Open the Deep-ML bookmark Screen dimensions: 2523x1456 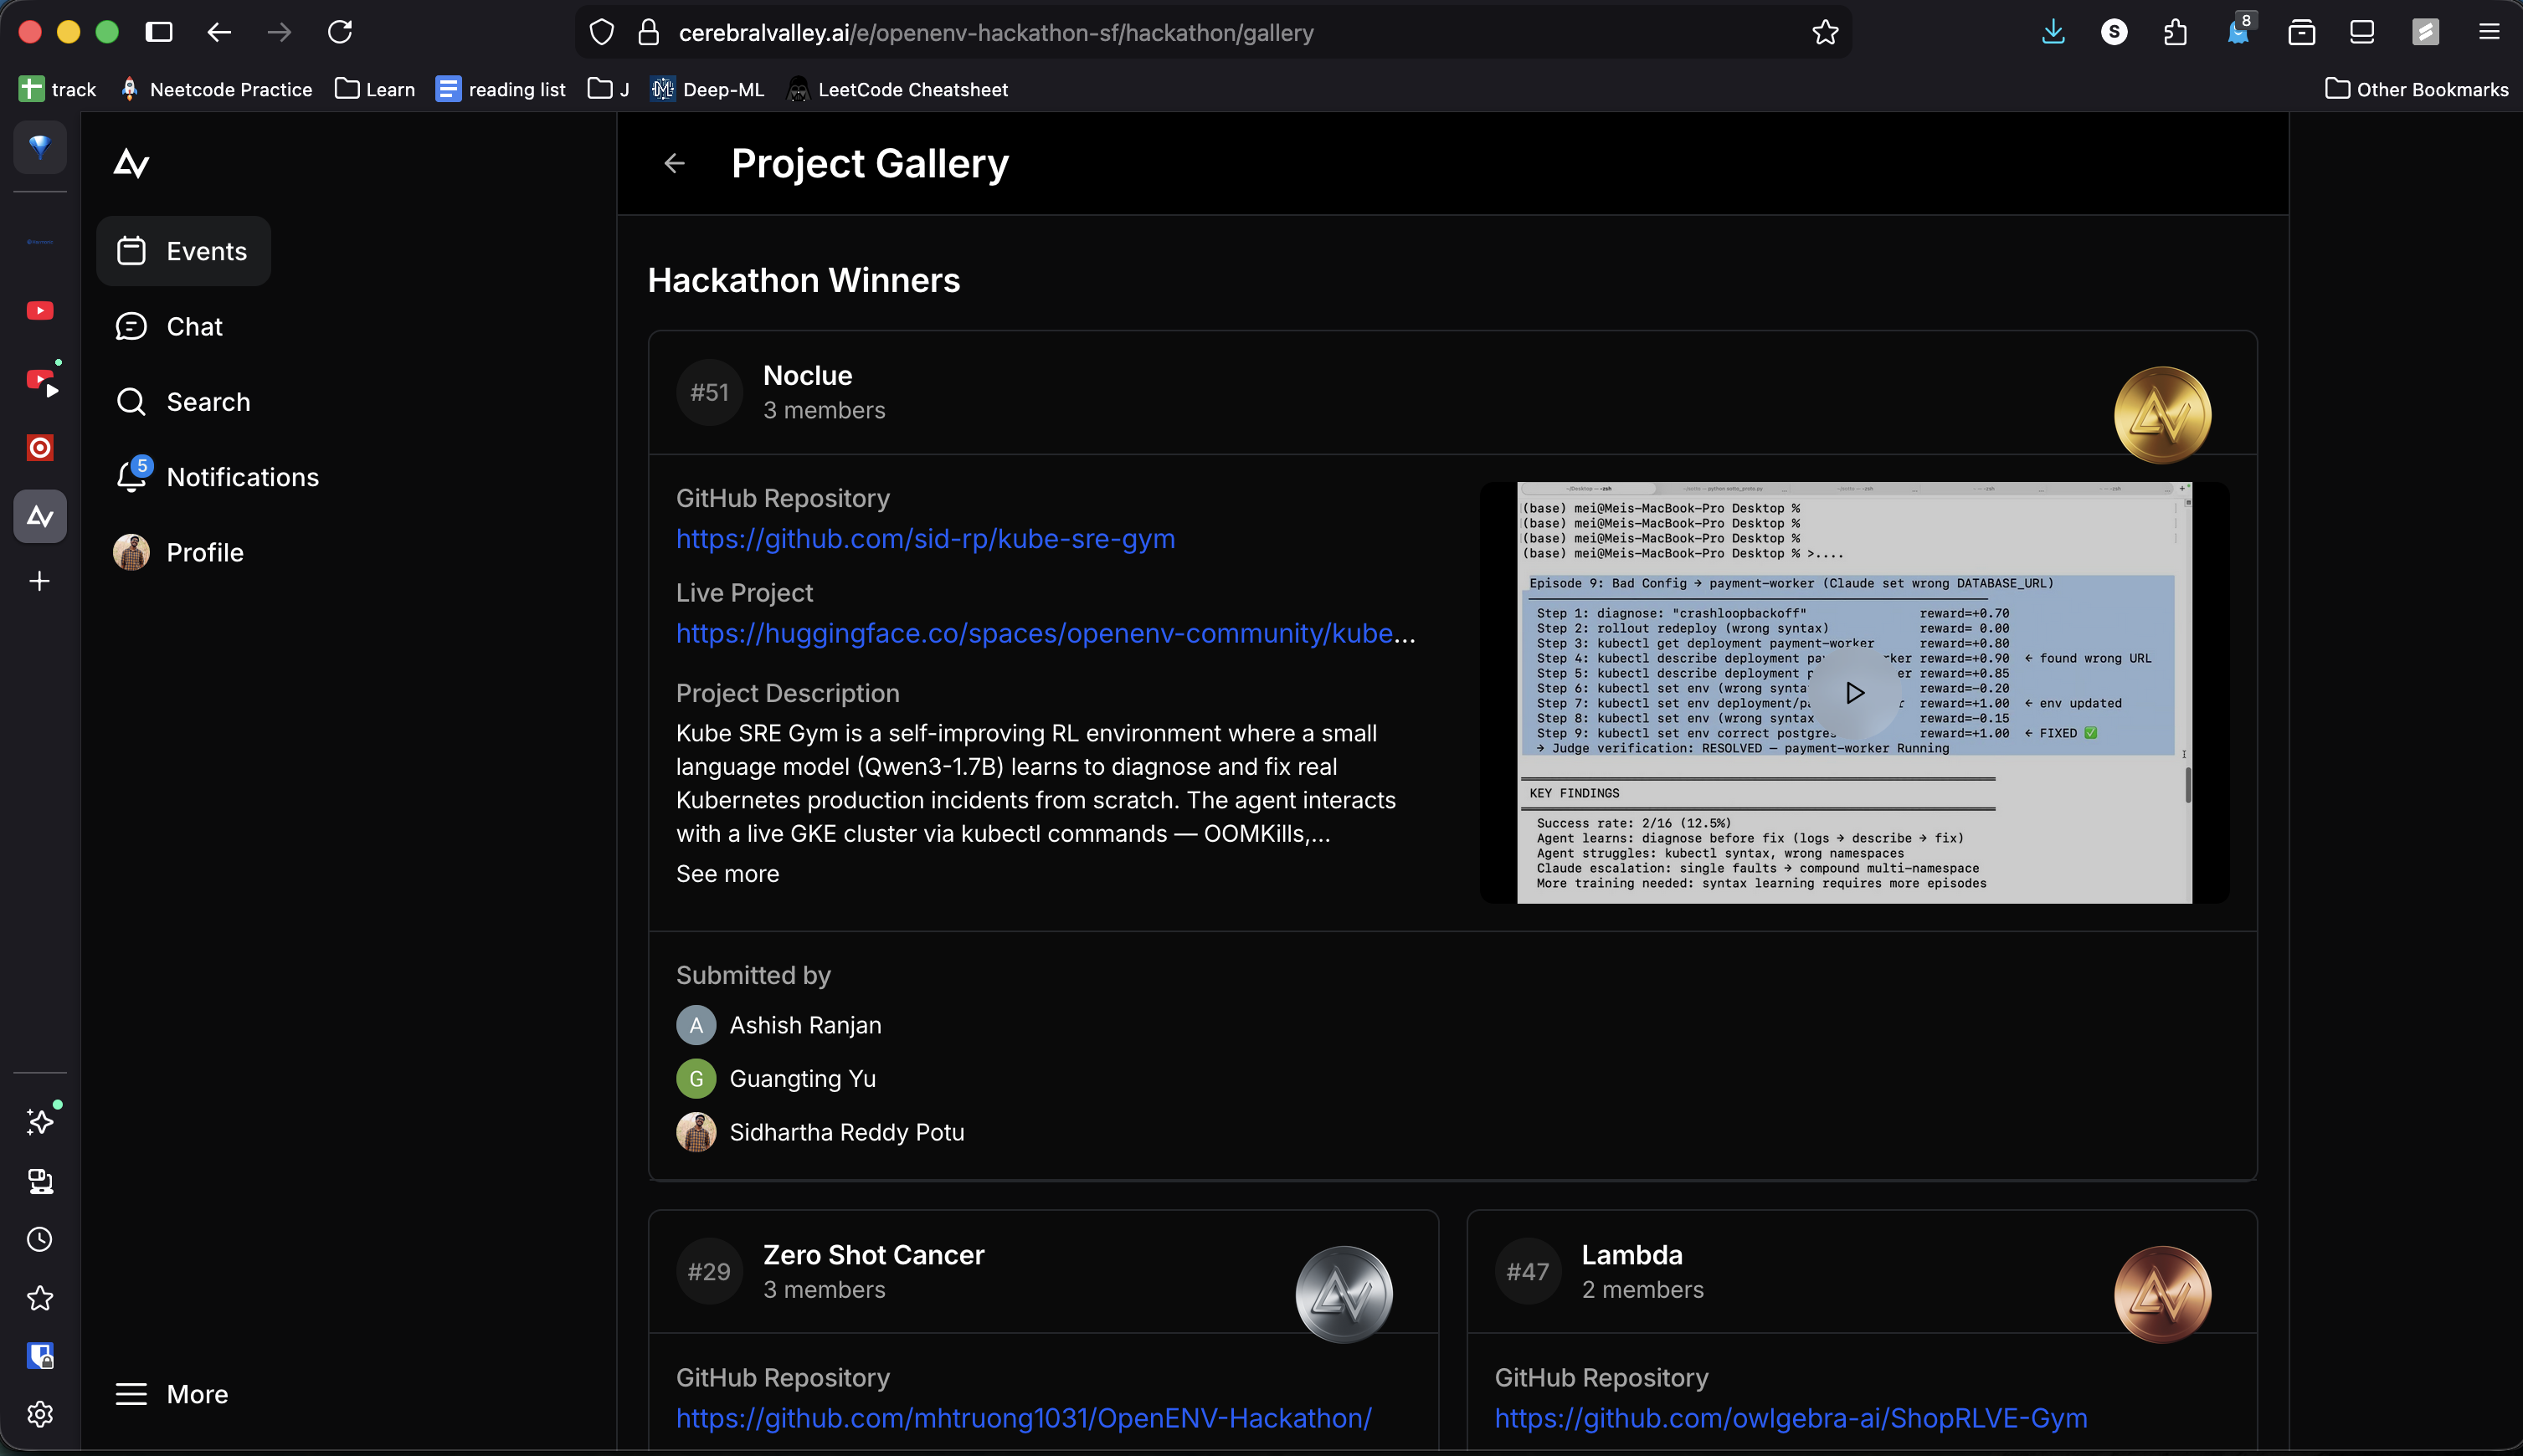707,89
